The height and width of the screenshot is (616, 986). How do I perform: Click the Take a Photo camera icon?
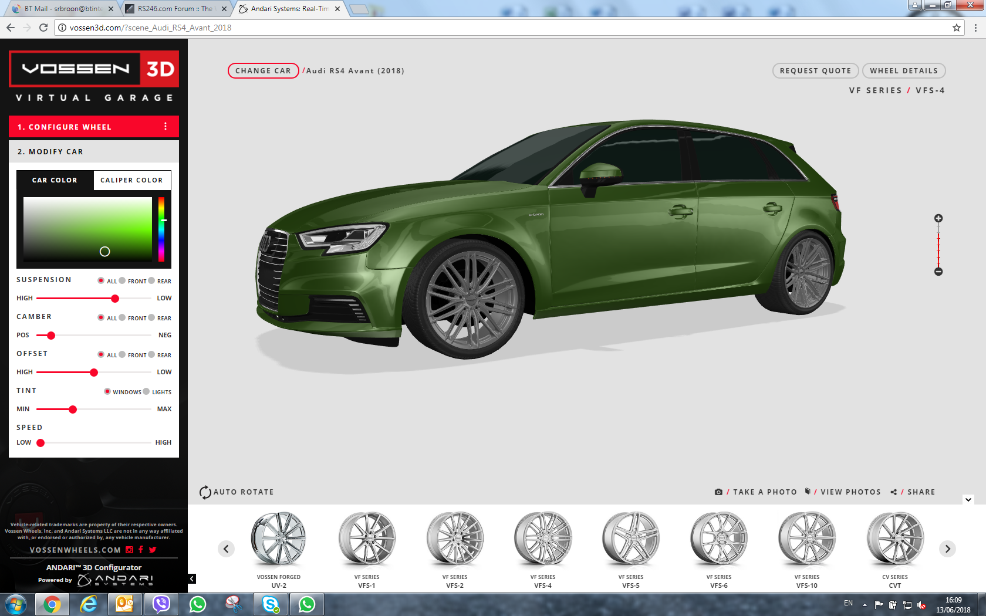pyautogui.click(x=718, y=492)
